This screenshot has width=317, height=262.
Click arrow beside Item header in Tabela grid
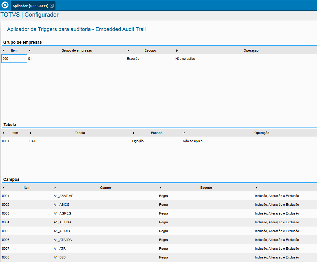pyautogui.click(x=4, y=133)
